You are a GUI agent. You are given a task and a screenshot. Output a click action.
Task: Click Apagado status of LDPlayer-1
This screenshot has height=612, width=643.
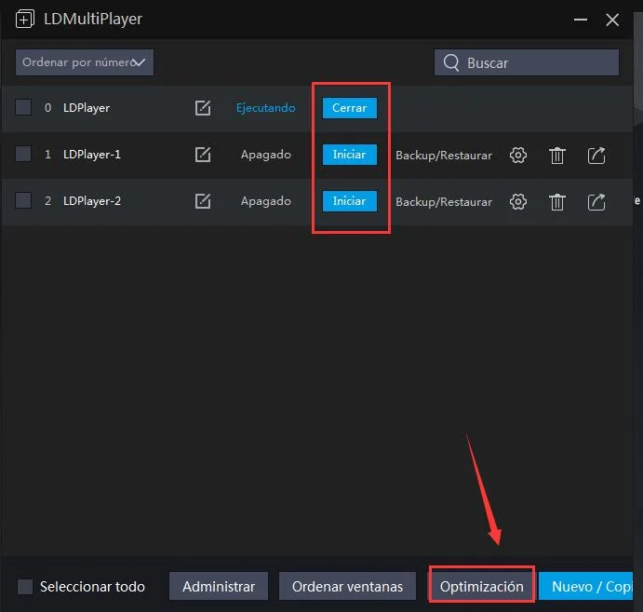coord(266,155)
